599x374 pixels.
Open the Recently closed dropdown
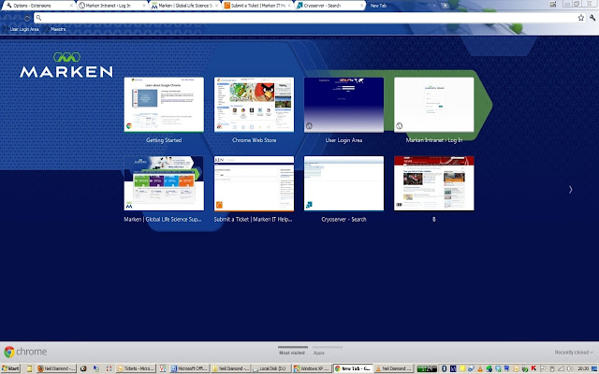click(574, 352)
